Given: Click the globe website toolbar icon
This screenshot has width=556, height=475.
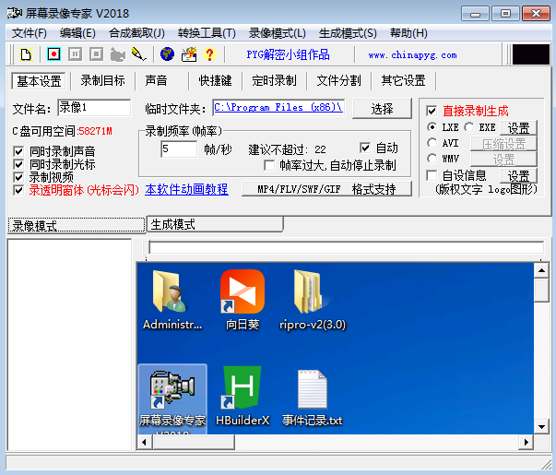Looking at the screenshot, I should (x=167, y=54).
